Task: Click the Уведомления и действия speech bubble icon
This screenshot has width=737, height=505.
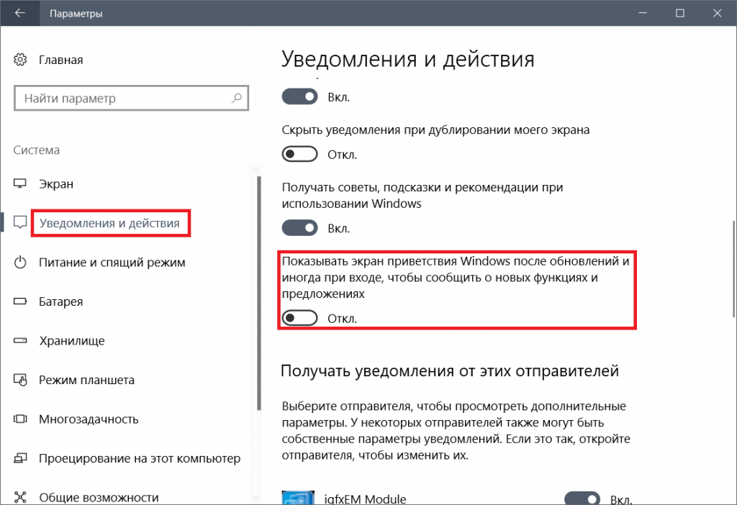Action: 20,222
